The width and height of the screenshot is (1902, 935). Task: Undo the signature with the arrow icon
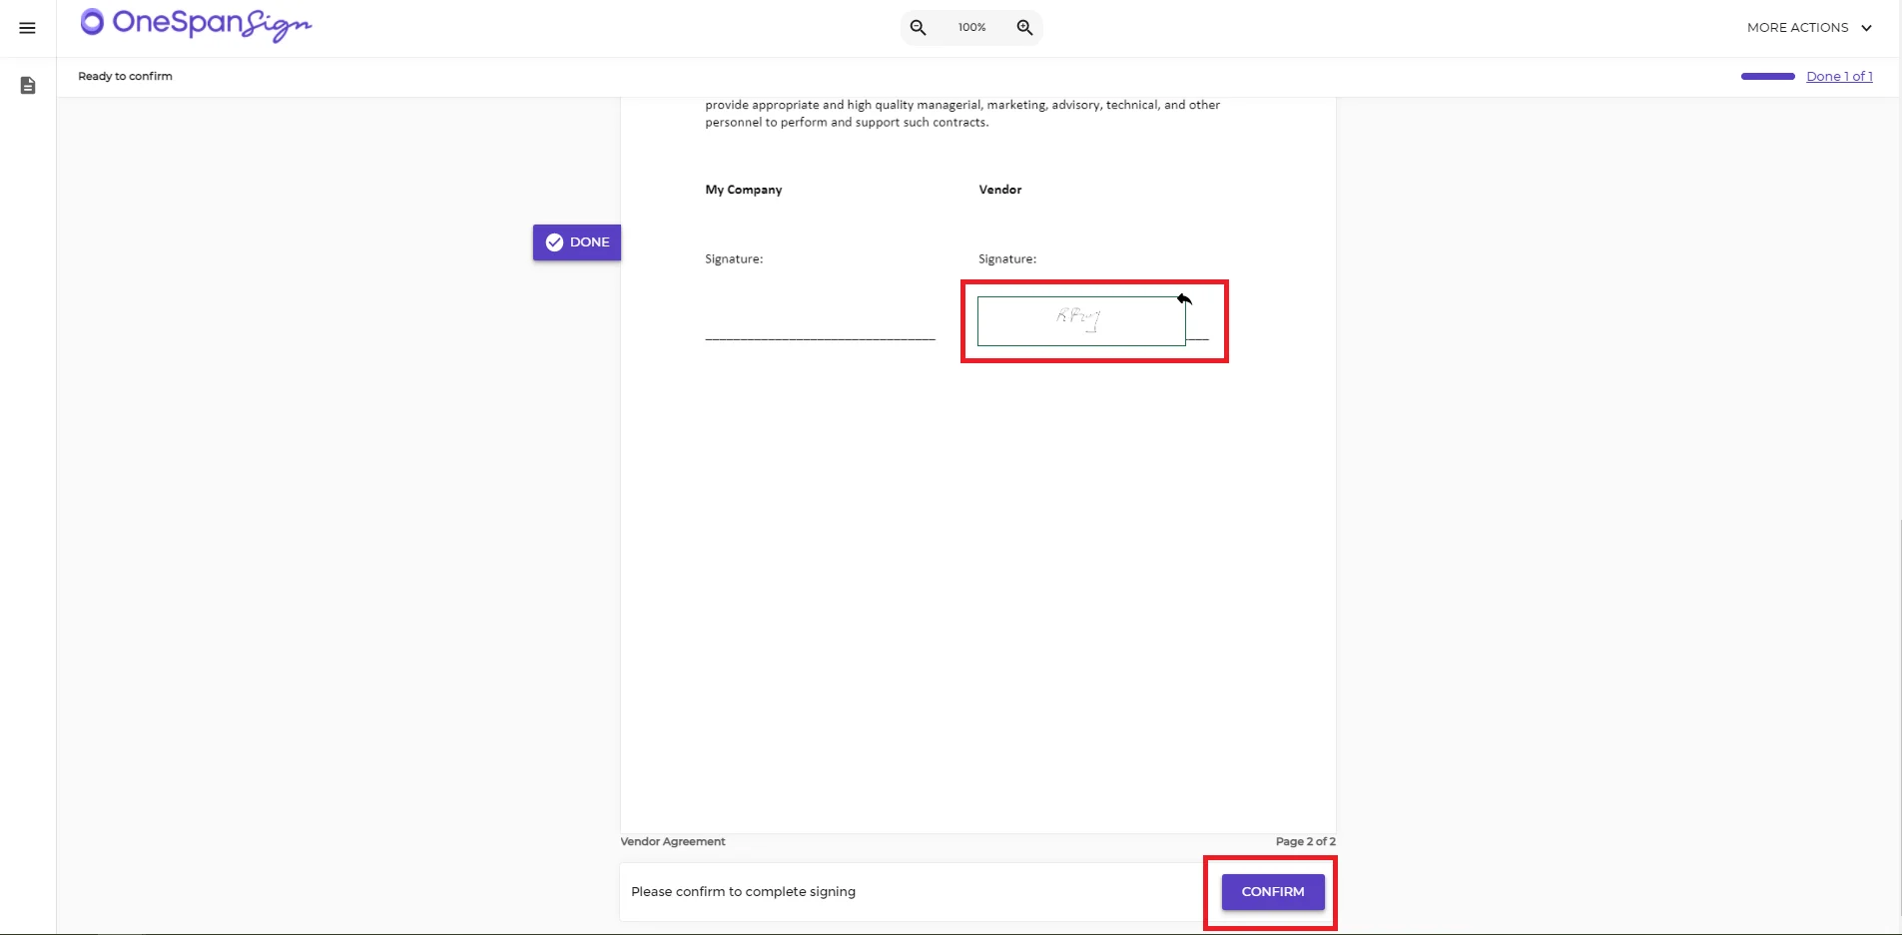tap(1184, 298)
